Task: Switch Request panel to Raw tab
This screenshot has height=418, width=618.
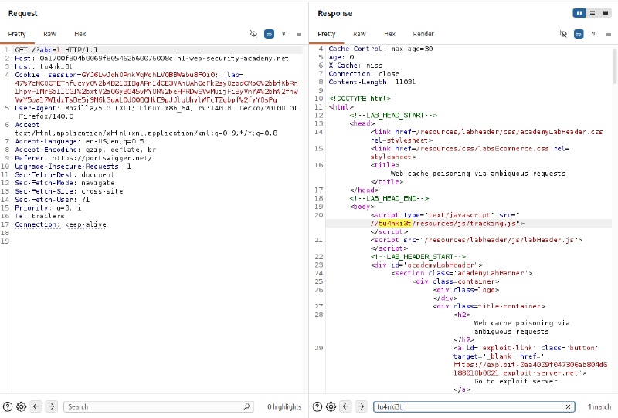Action: (x=49, y=34)
